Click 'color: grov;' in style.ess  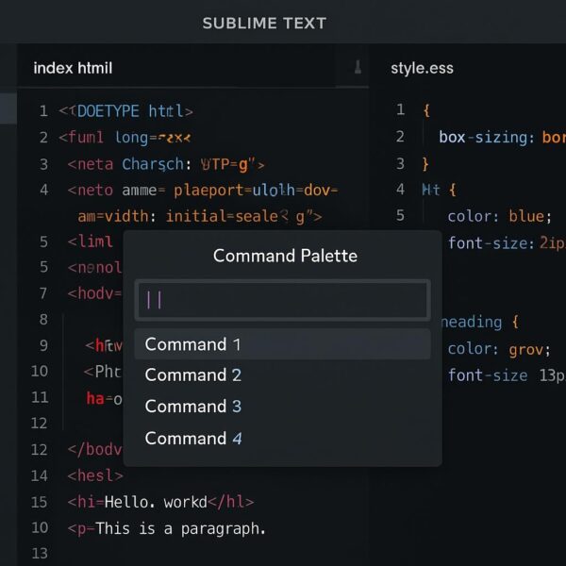[499, 349]
